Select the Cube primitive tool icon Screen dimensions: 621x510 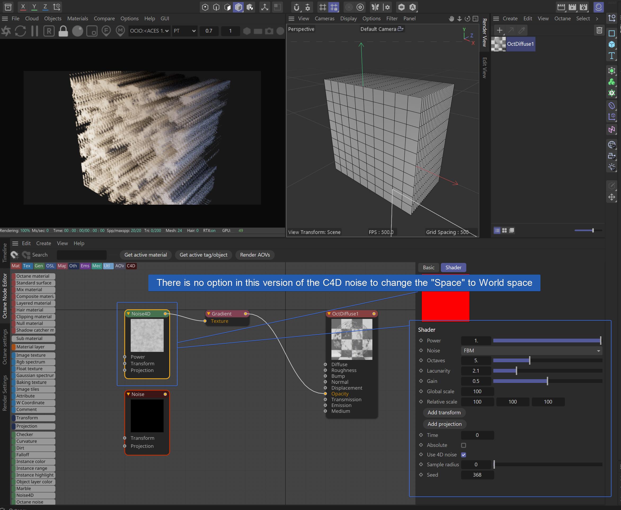[612, 44]
